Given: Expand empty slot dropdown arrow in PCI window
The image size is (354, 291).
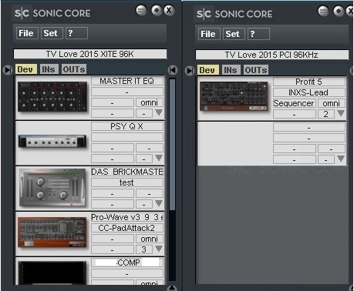Looking at the screenshot, I should pos(341,159).
